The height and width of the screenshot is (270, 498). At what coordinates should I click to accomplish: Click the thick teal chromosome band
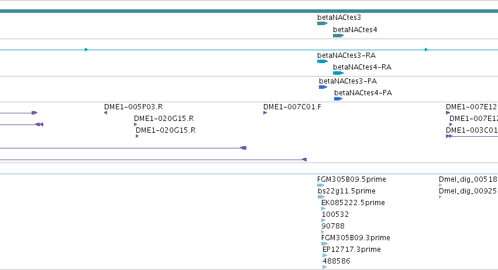[x=249, y=11]
